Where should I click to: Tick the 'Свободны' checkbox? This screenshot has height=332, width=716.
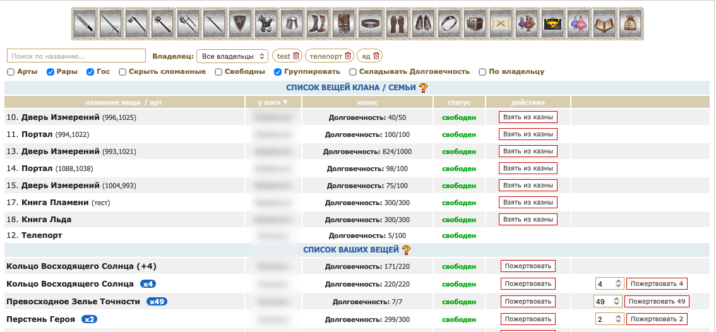click(x=218, y=72)
